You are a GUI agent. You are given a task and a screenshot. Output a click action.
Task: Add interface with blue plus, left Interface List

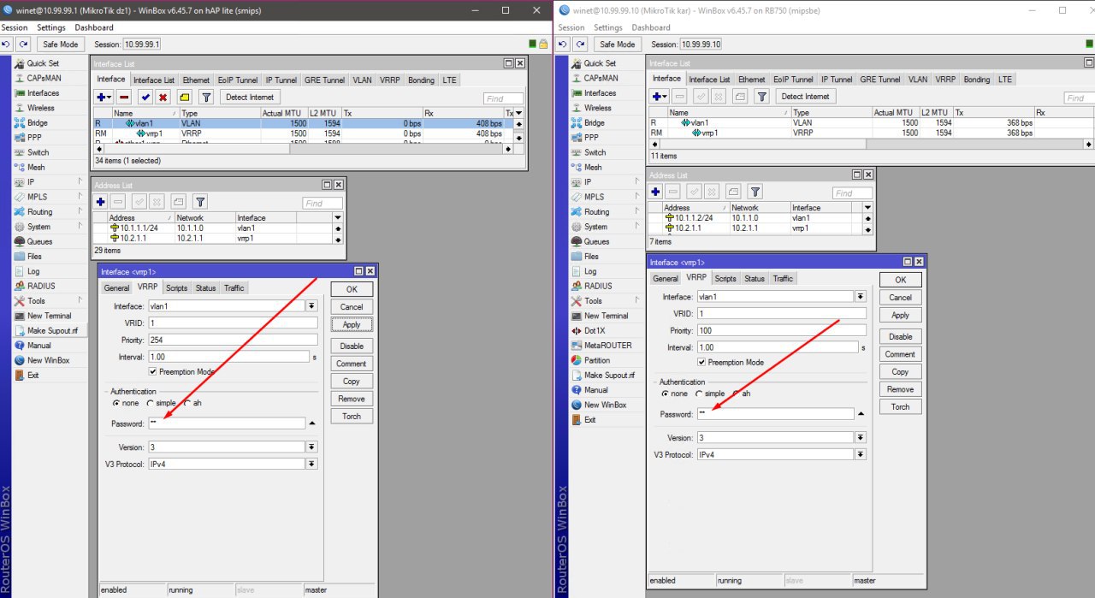(x=104, y=97)
